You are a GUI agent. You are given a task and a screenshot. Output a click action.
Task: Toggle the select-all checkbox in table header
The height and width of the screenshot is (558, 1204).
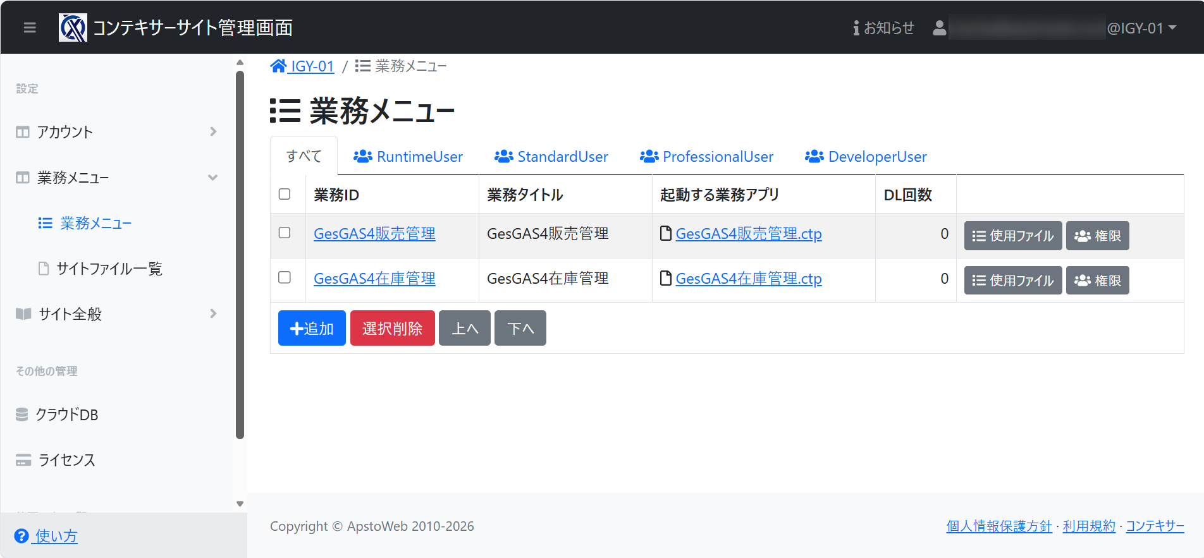[x=285, y=194]
